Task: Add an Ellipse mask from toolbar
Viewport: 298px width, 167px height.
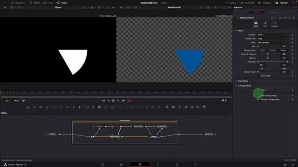Action: point(127,107)
